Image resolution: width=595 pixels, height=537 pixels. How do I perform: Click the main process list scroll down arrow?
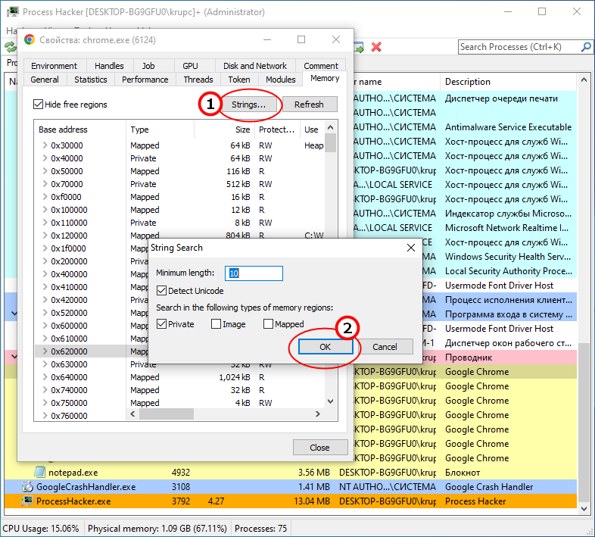tap(584, 508)
